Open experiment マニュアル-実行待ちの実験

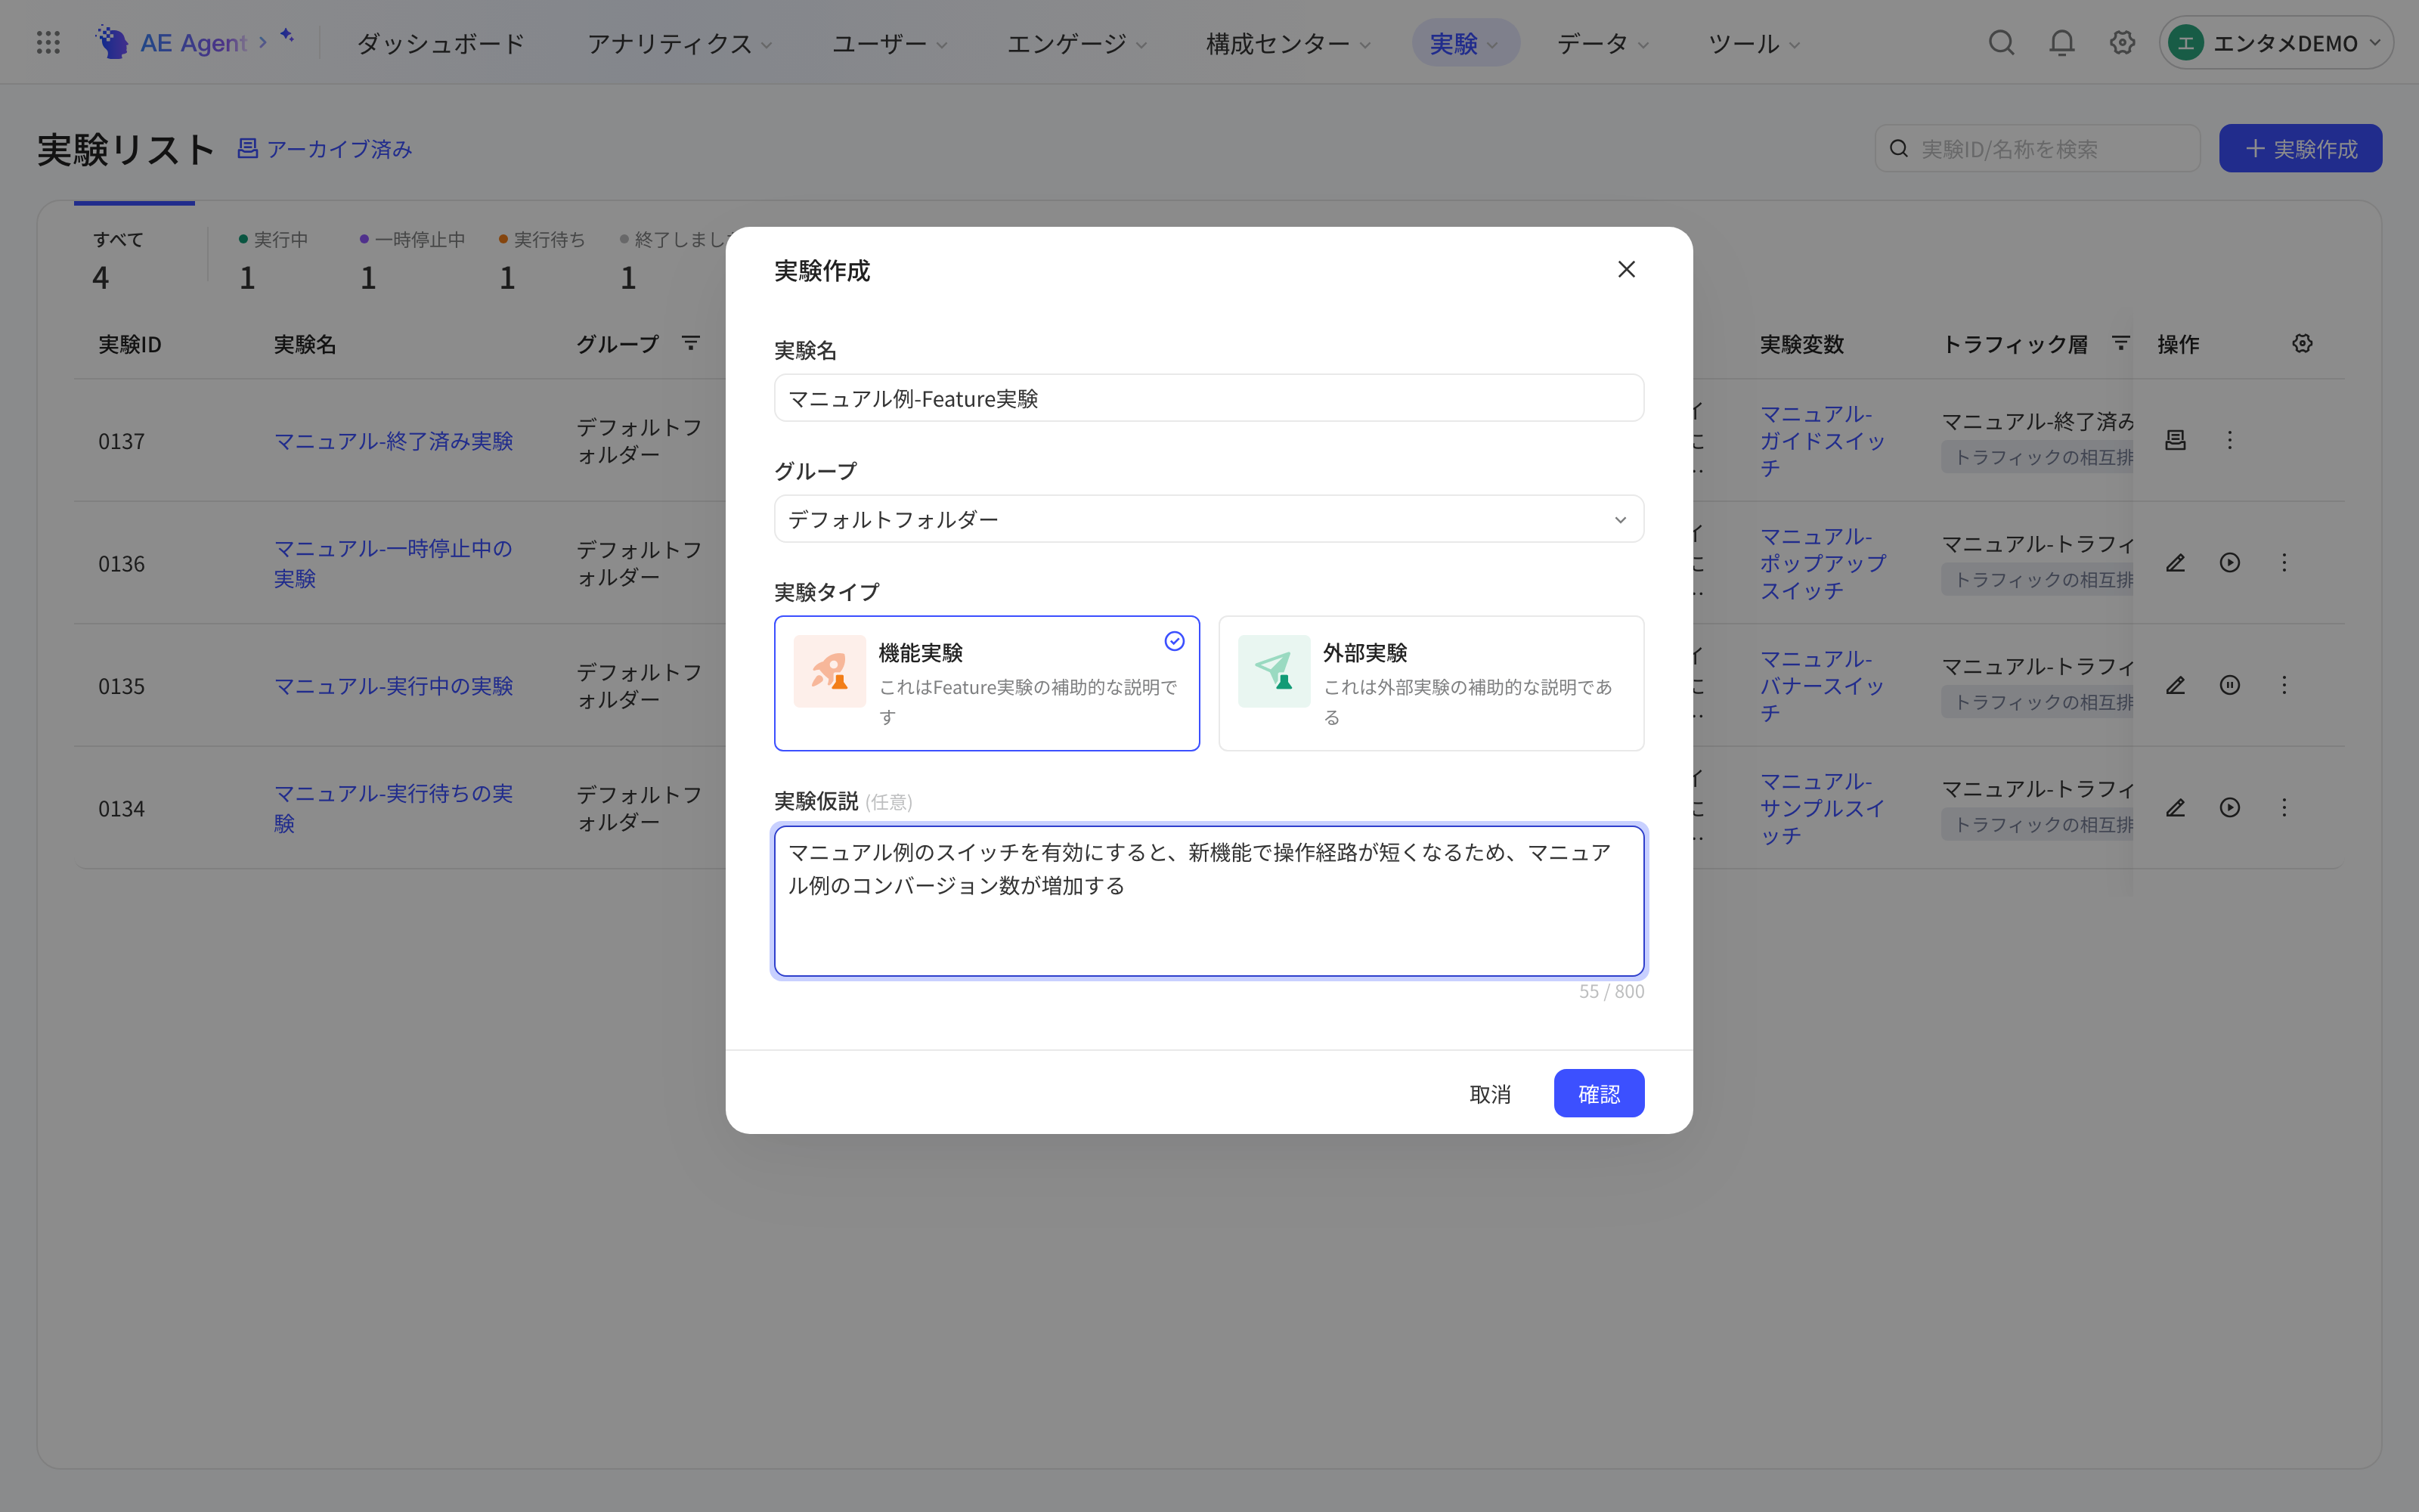tap(393, 808)
